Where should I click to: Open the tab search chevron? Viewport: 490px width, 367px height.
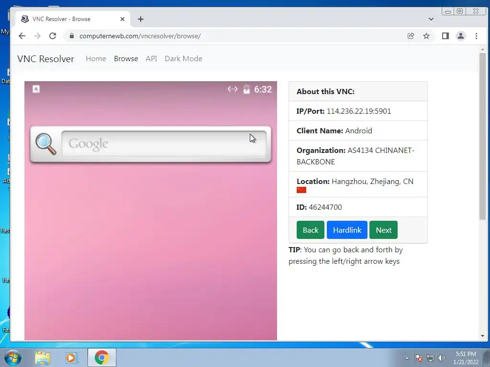(431, 19)
